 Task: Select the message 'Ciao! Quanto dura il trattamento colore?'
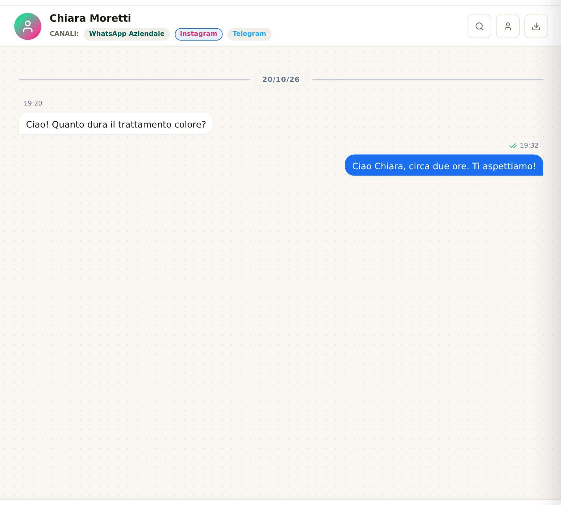(116, 124)
